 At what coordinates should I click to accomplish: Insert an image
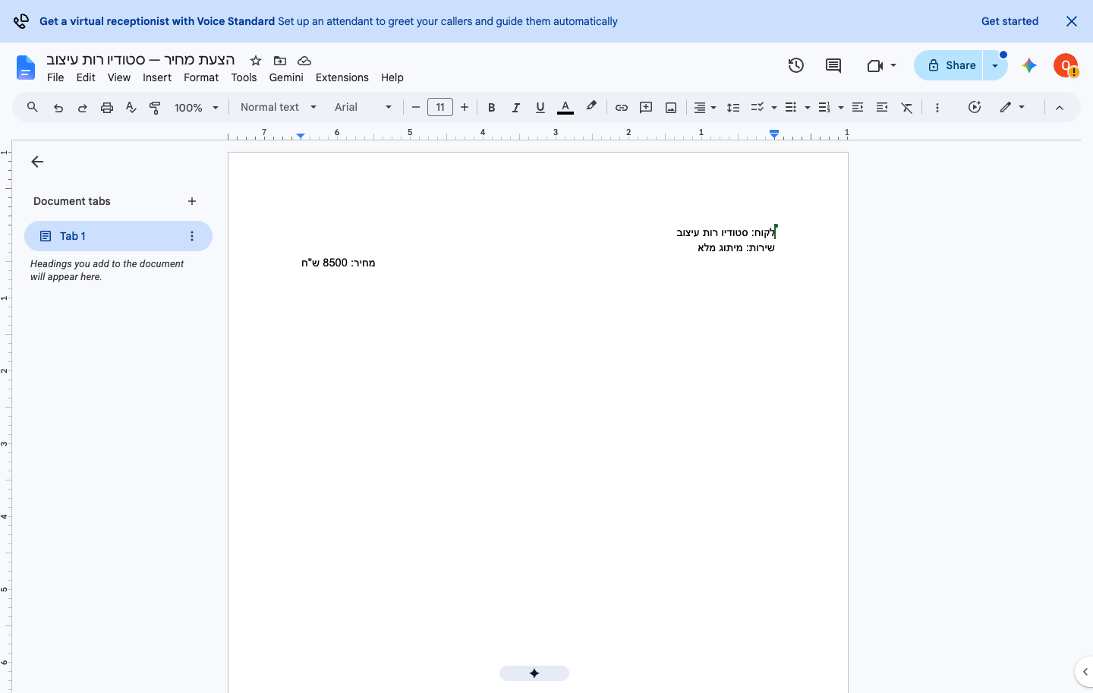click(671, 108)
